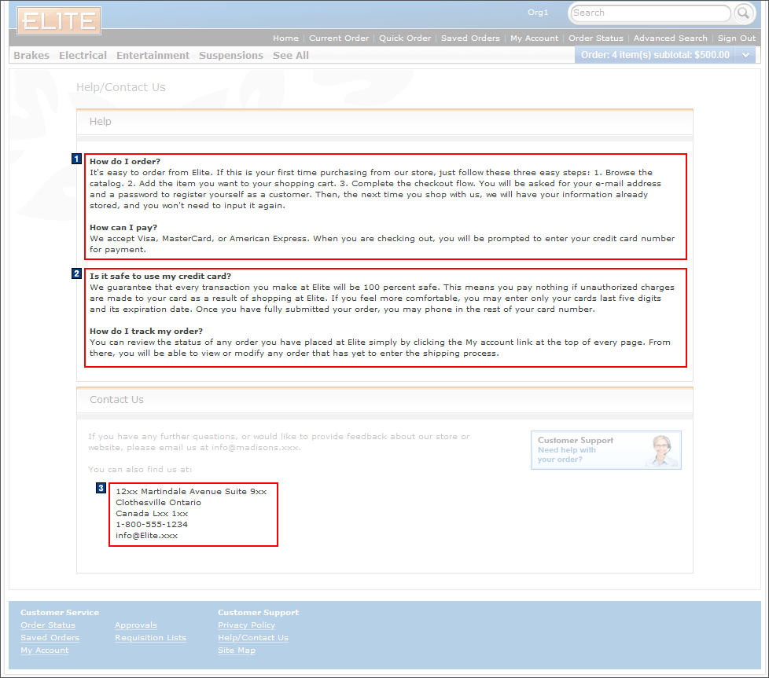Click the Help/Contact Us page title
The image size is (769, 678).
pos(120,88)
